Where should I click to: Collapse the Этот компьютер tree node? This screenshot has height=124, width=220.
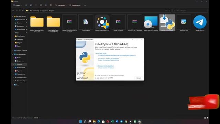click(x=13, y=54)
